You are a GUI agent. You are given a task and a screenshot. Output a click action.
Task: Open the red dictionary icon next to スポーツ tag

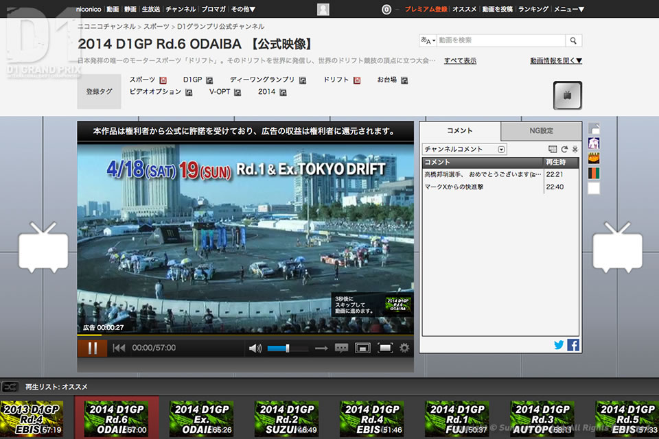(163, 80)
